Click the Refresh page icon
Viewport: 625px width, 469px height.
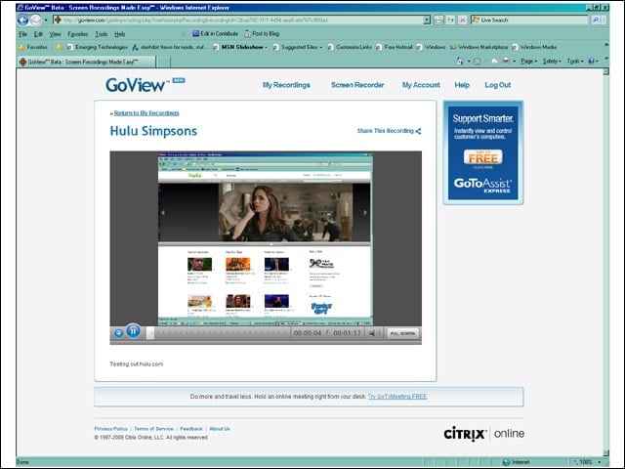click(450, 20)
